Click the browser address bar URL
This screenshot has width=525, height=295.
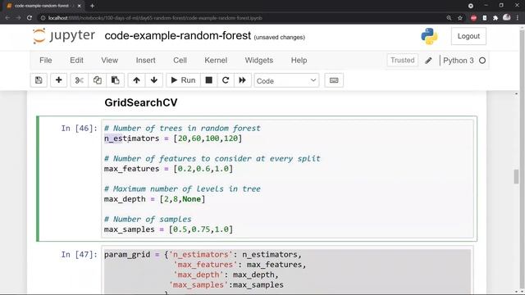point(155,18)
